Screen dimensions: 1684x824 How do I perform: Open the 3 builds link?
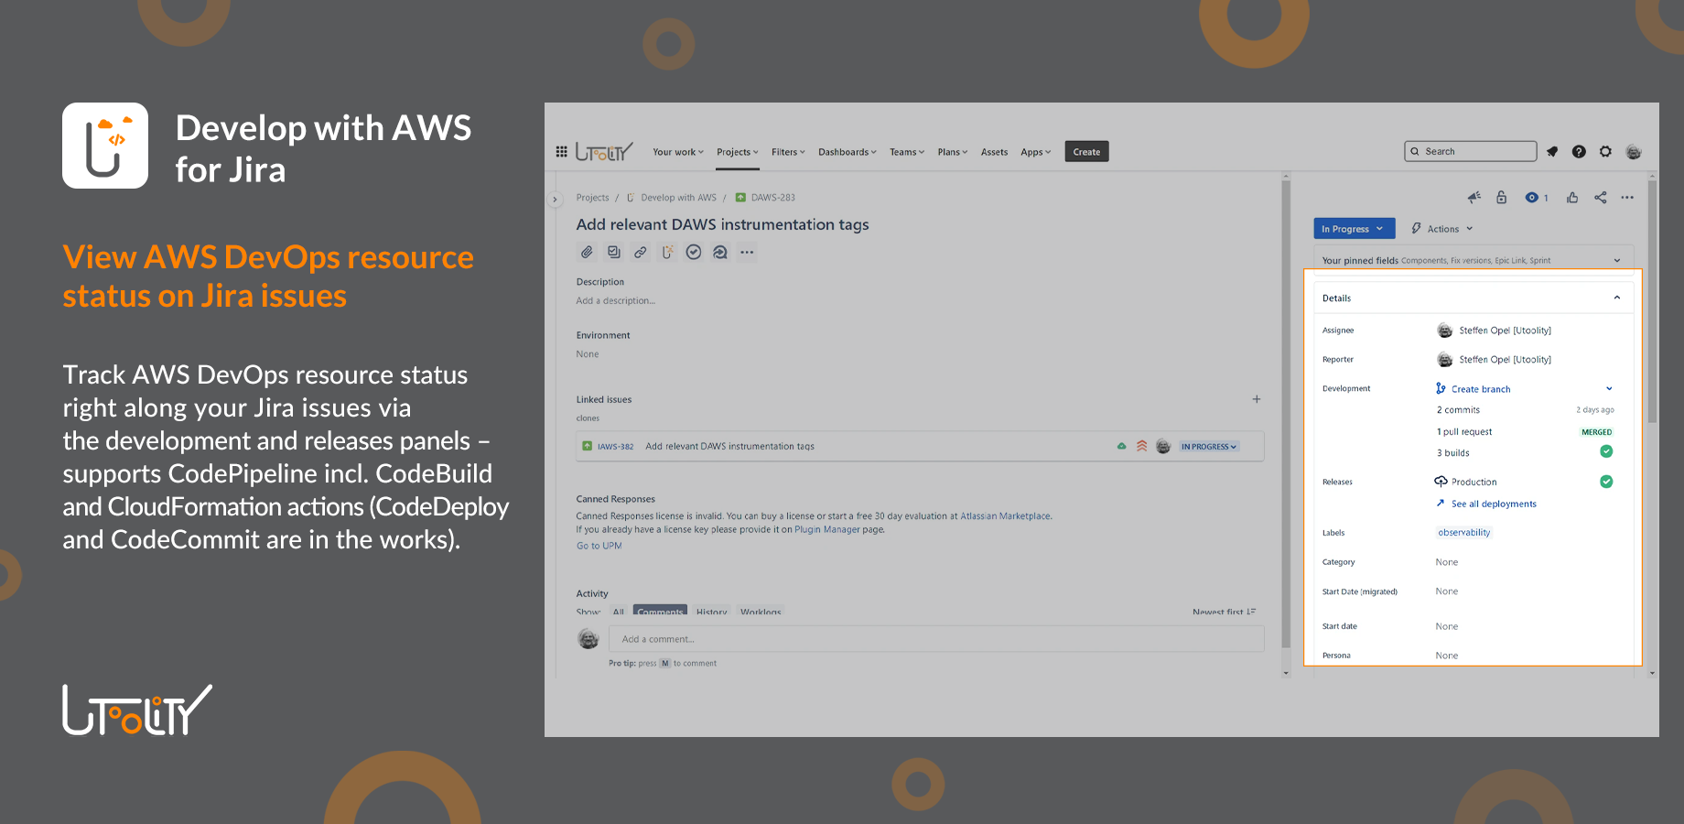click(x=1453, y=453)
